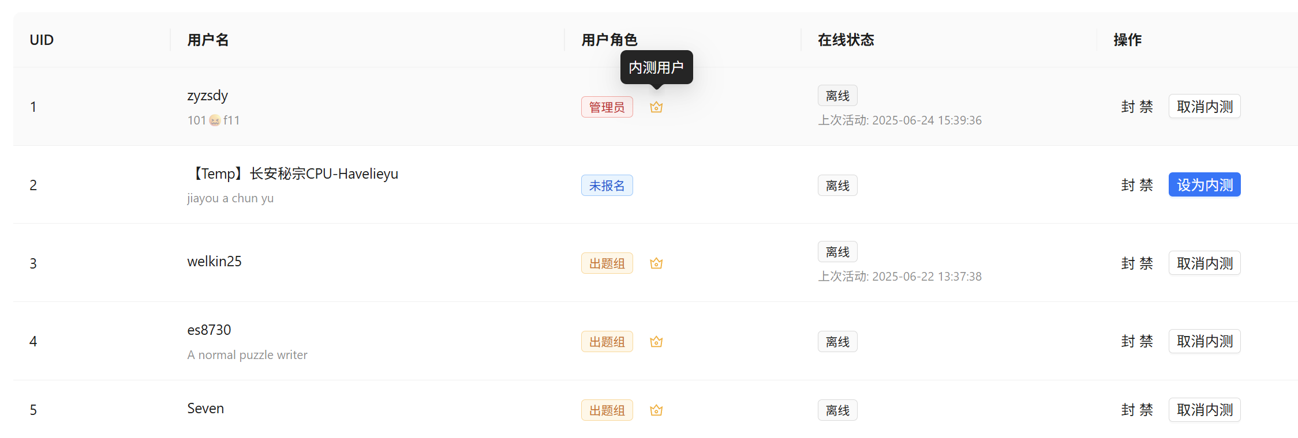This screenshot has height=438, width=1298.
Task: Click 封禁 in the es8730 row
Action: click(1137, 342)
